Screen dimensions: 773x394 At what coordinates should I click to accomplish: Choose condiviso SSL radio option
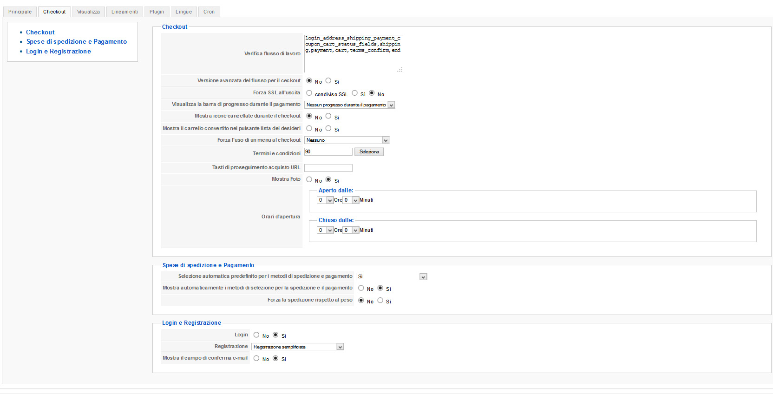click(309, 93)
